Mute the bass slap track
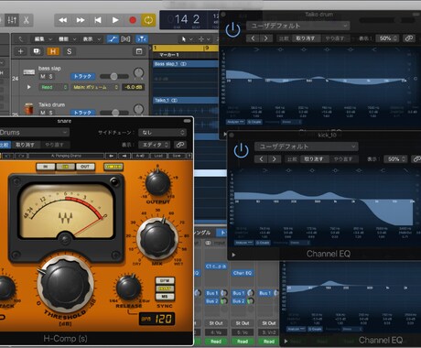 (x=43, y=77)
